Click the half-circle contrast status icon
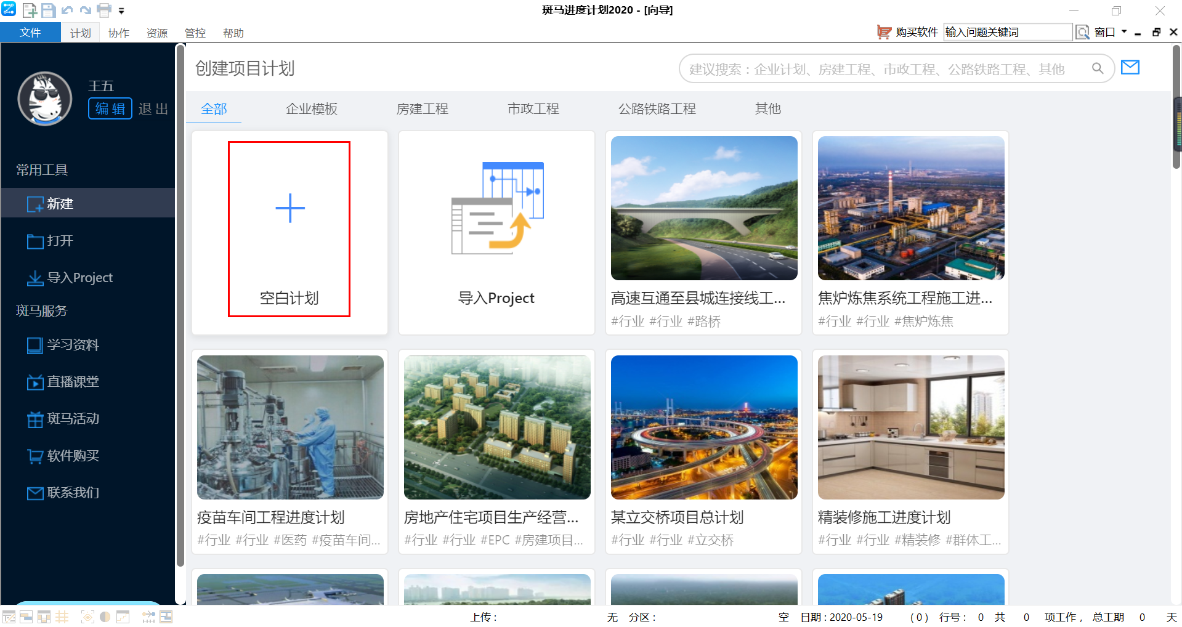 (105, 617)
